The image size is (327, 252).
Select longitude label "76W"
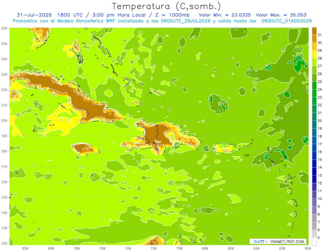point(102,248)
